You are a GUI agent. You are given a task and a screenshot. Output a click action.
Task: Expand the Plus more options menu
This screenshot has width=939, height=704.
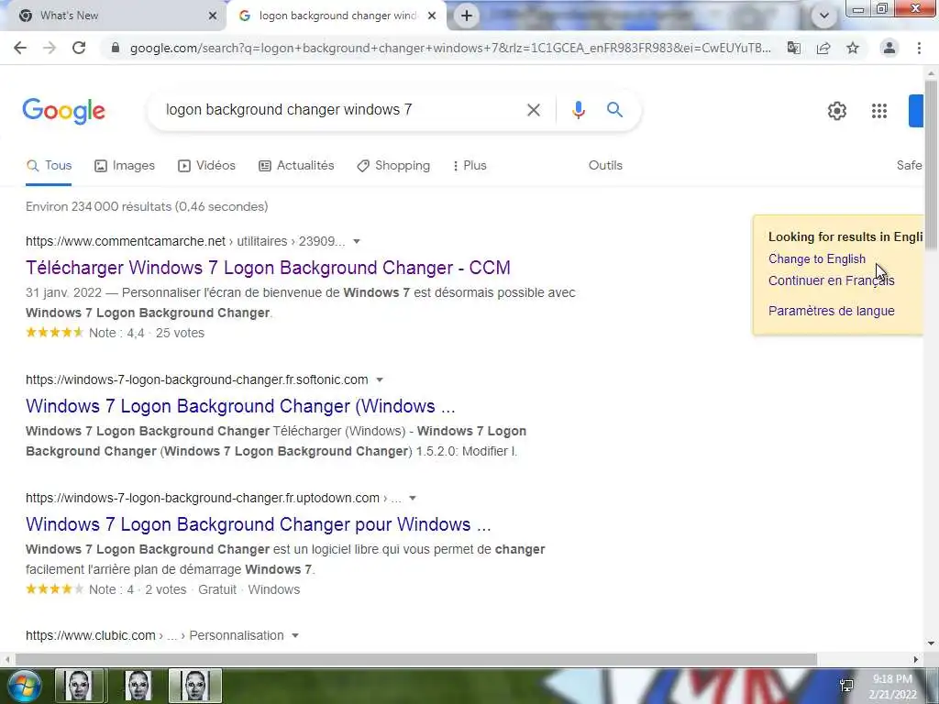click(469, 165)
